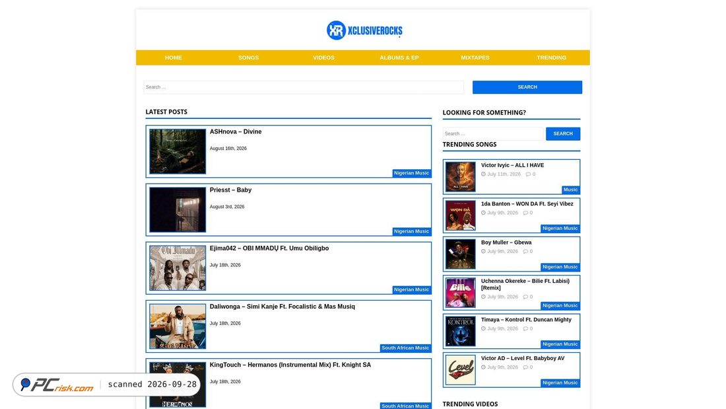Click the August 3rd, 2026 date text

[x=227, y=207]
